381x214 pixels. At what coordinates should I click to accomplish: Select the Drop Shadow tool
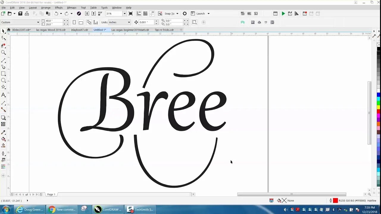(3, 118)
